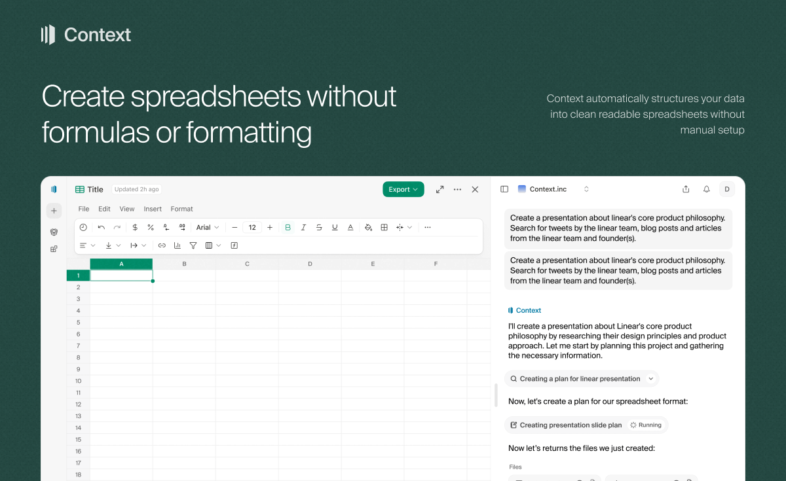This screenshot has width=786, height=481.
Task: Open the Format menu
Action: [181, 209]
